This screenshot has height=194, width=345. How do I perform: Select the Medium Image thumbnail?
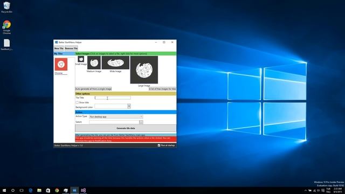coord(94,63)
